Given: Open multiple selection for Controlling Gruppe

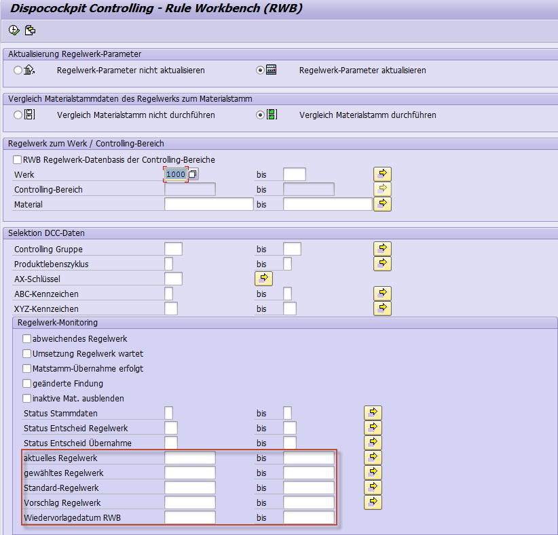Looking at the screenshot, I should pyautogui.click(x=382, y=249).
